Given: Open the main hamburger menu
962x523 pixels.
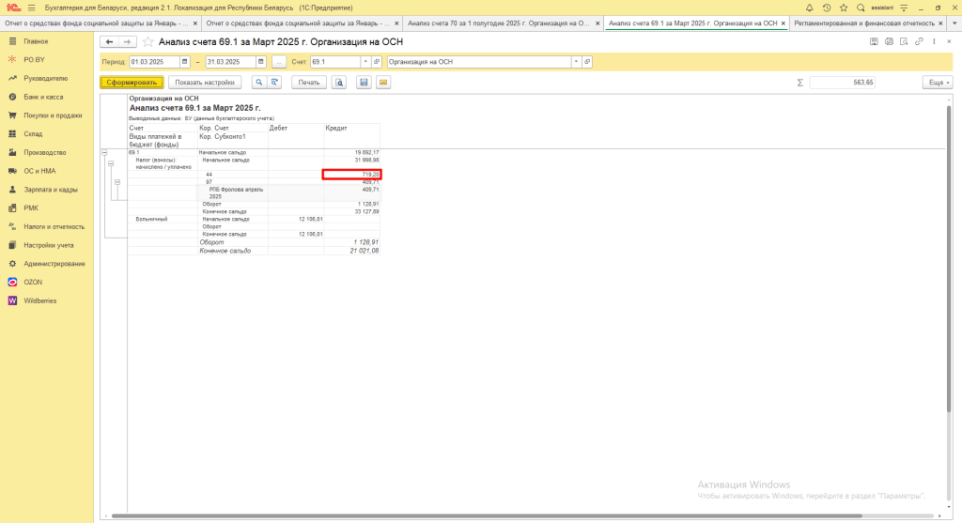Looking at the screenshot, I should click(31, 8).
